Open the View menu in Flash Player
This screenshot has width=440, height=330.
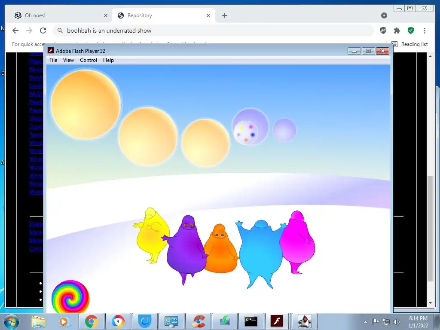68,60
